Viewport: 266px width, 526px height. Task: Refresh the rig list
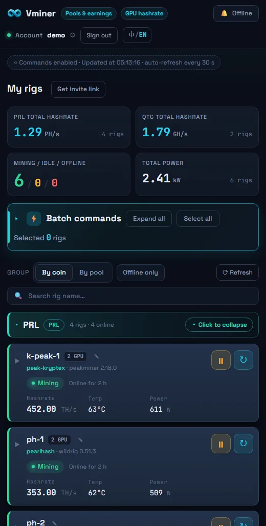[237, 272]
